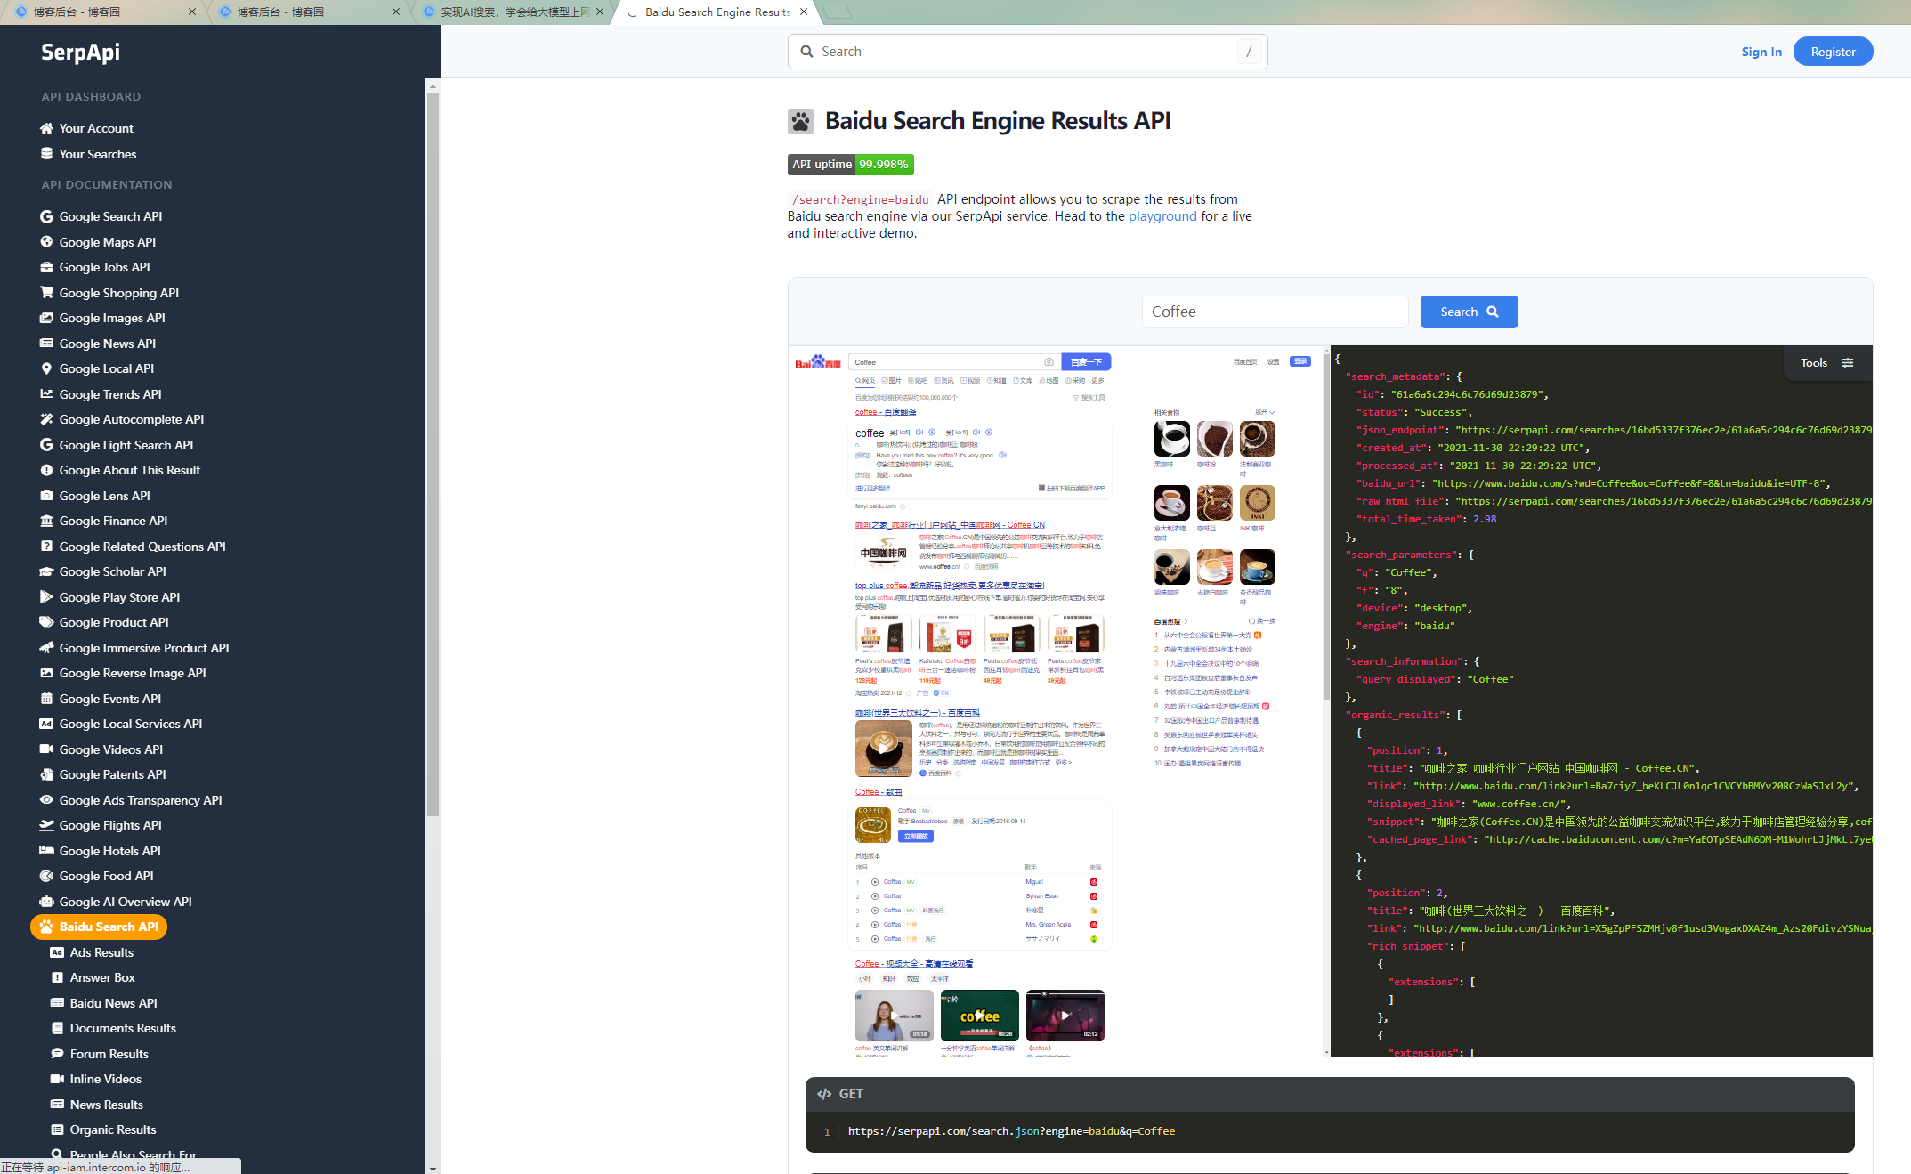Click the Google Shopping API cart icon
This screenshot has height=1174, width=1911.
pos(46,293)
